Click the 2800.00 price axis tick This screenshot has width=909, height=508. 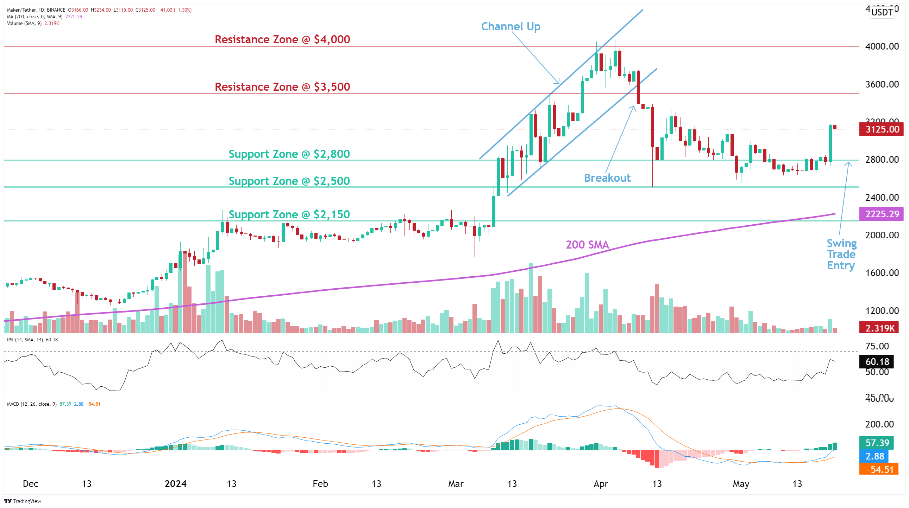(882, 160)
